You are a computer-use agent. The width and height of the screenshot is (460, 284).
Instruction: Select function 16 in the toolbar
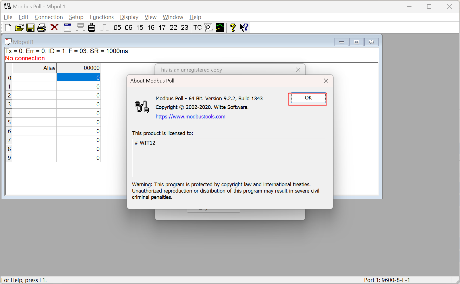[x=151, y=28]
